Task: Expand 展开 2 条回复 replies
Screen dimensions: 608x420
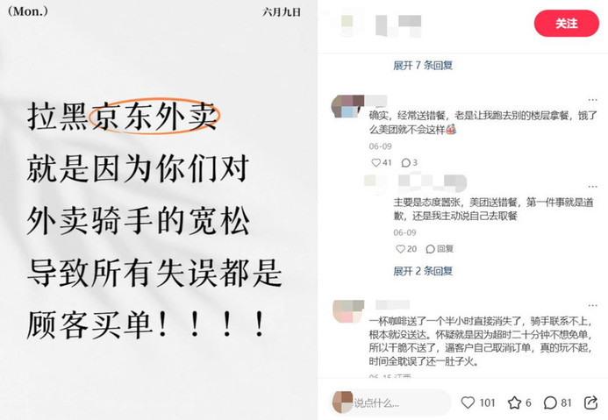Action: coord(423,271)
